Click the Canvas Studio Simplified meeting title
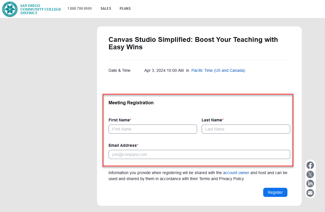The image size is (325, 212). (x=193, y=43)
